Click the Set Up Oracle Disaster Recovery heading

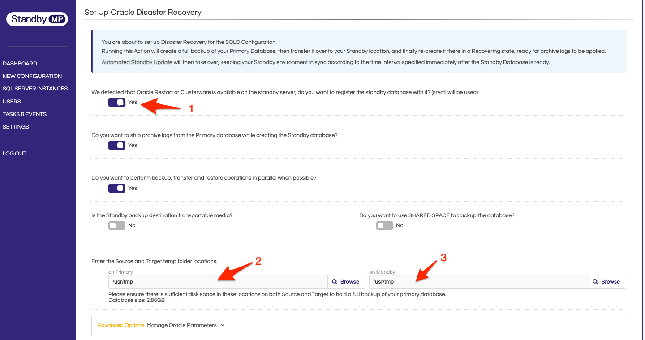click(x=143, y=13)
